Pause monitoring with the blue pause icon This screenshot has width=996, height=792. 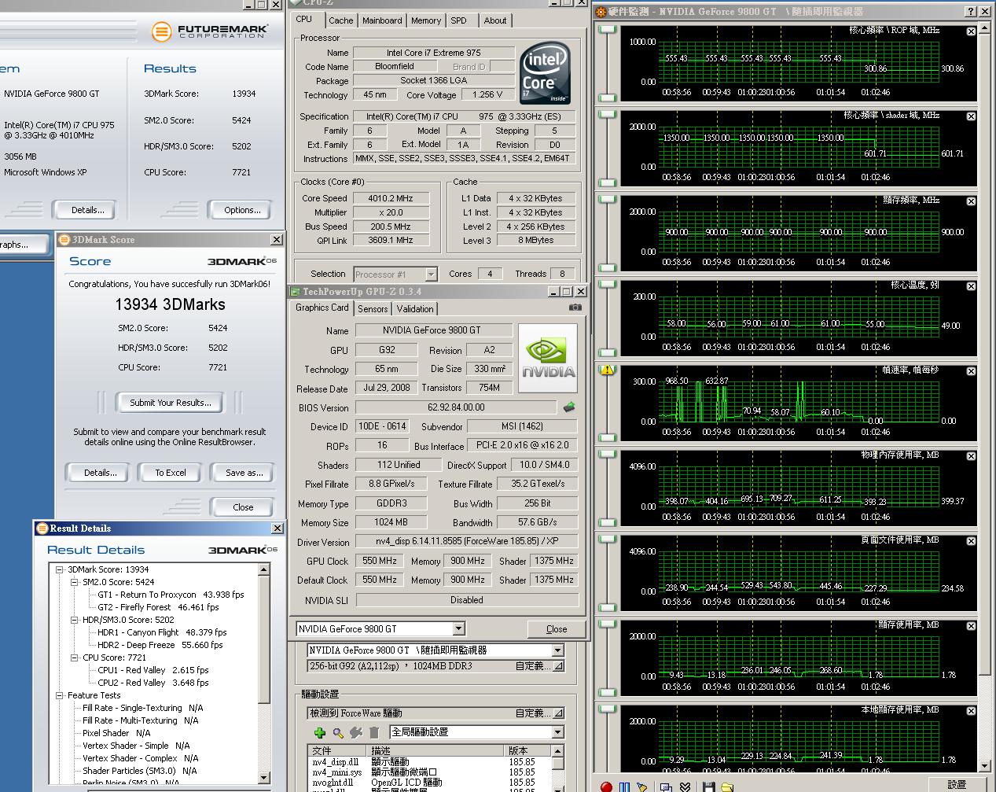[624, 786]
